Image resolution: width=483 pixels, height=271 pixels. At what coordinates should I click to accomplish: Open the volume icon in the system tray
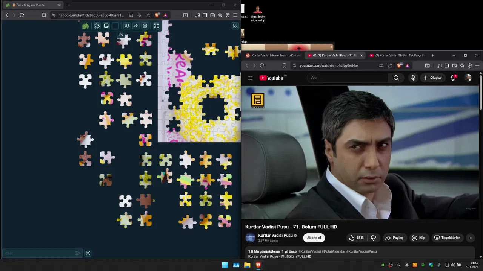click(x=453, y=265)
